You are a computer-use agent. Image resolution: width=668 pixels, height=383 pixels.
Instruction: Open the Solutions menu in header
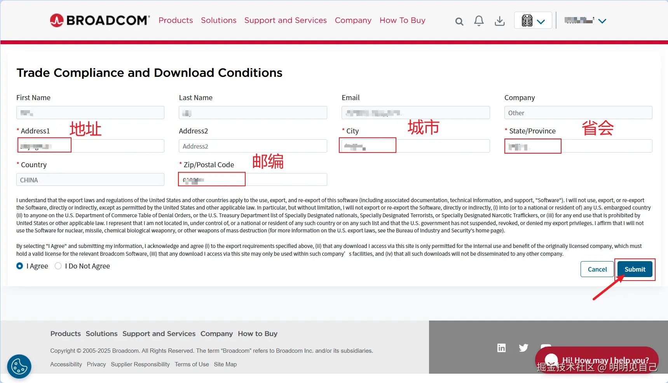point(219,20)
